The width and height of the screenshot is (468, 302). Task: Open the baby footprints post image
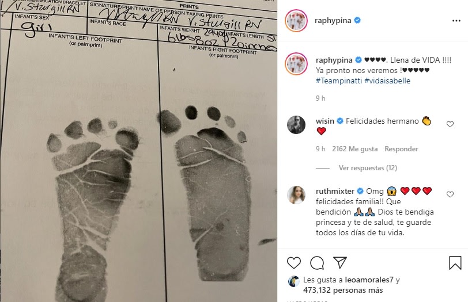(138, 151)
